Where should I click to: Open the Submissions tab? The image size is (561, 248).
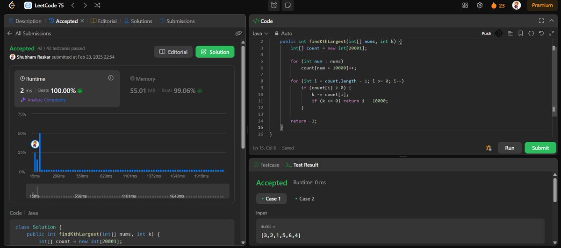tap(177, 21)
